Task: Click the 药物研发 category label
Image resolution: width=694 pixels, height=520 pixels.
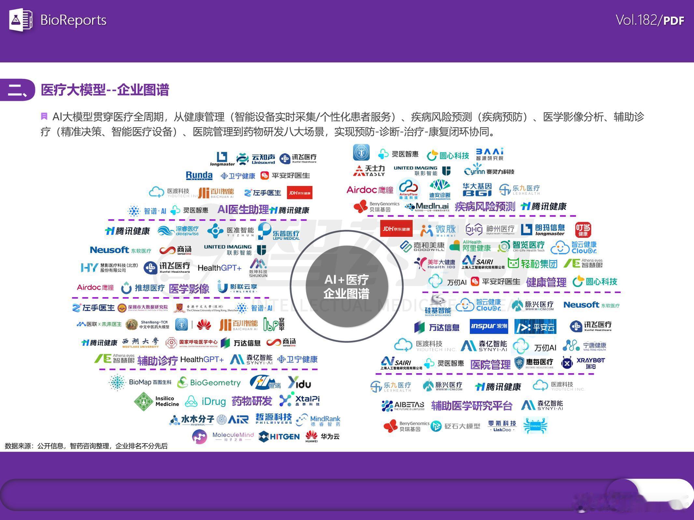Action: (252, 401)
